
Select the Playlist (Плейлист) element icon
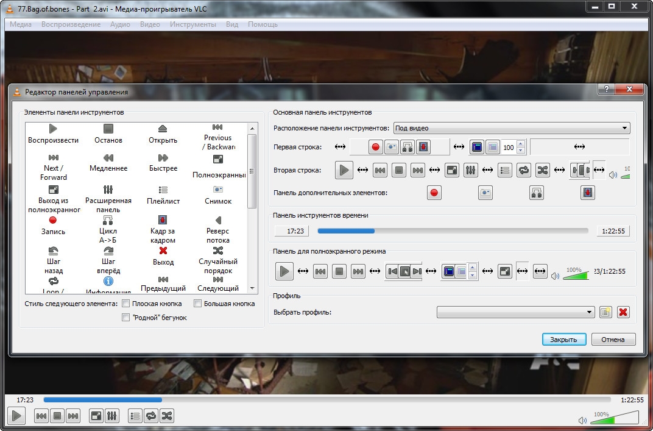point(163,190)
